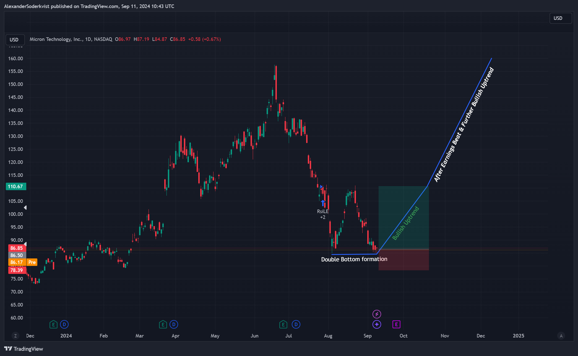
Task: Click the red 86.85 last price label
Action: pos(17,248)
